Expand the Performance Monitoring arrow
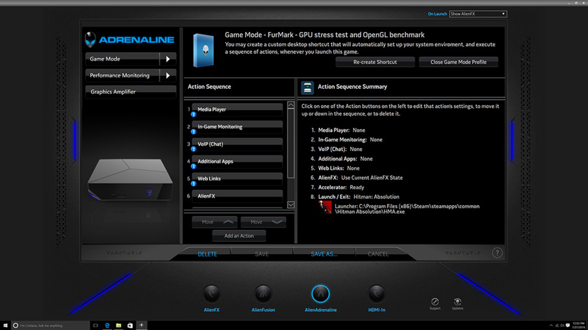 pyautogui.click(x=168, y=76)
